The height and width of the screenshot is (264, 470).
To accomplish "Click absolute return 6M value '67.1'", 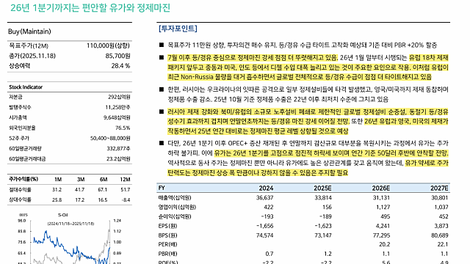I will point(103,189).
